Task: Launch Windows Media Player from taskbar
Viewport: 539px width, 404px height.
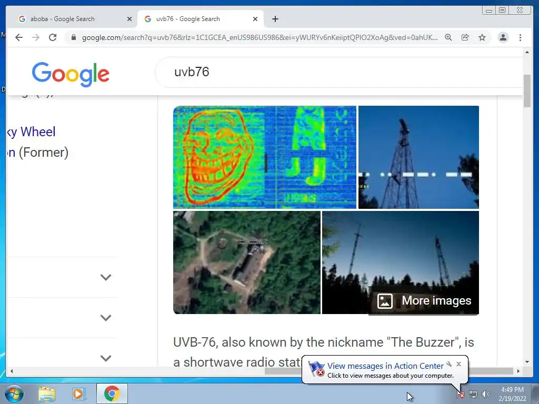Action: coord(78,393)
